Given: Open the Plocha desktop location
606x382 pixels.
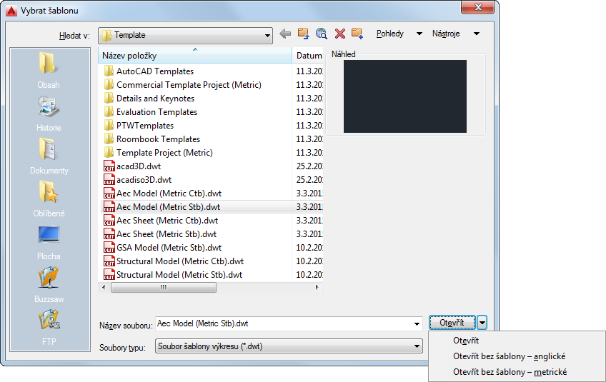Looking at the screenshot, I should pyautogui.click(x=49, y=242).
